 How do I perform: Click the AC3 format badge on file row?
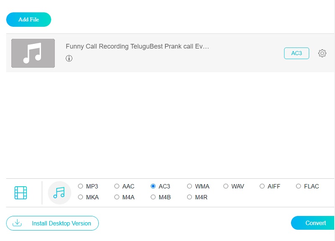pyautogui.click(x=296, y=53)
